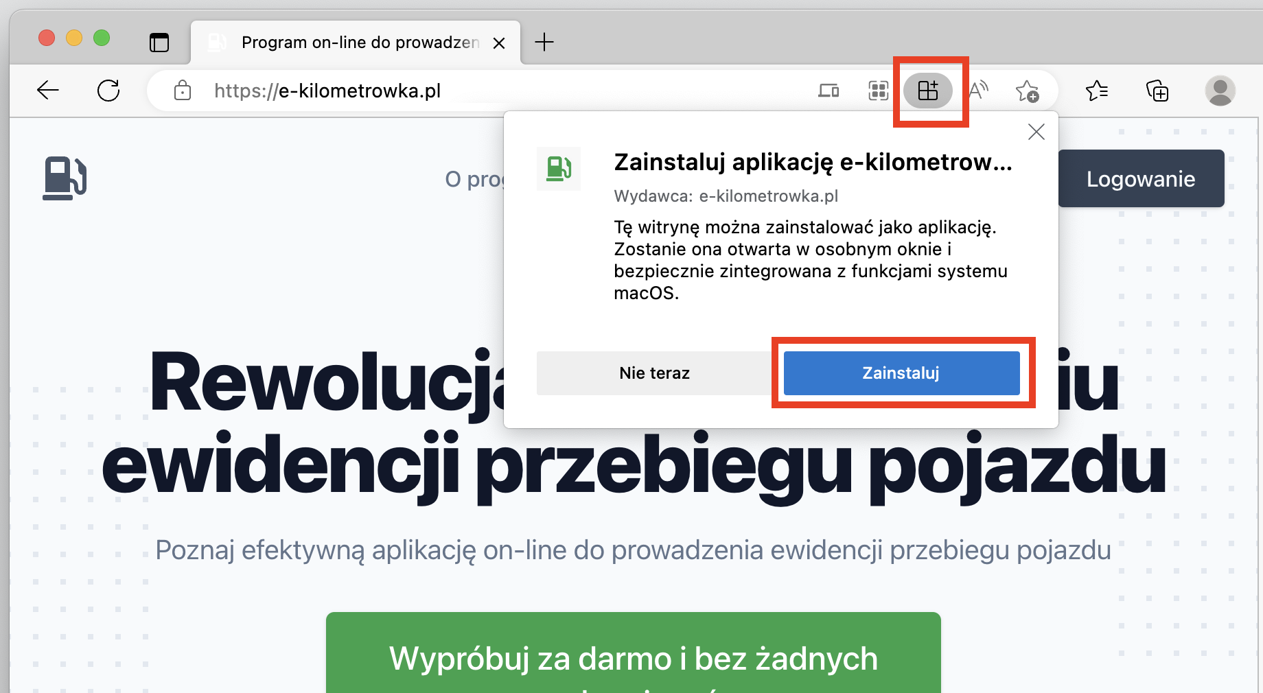Reload the page with the refresh icon
Viewport: 1263px width, 693px height.
coord(108,90)
